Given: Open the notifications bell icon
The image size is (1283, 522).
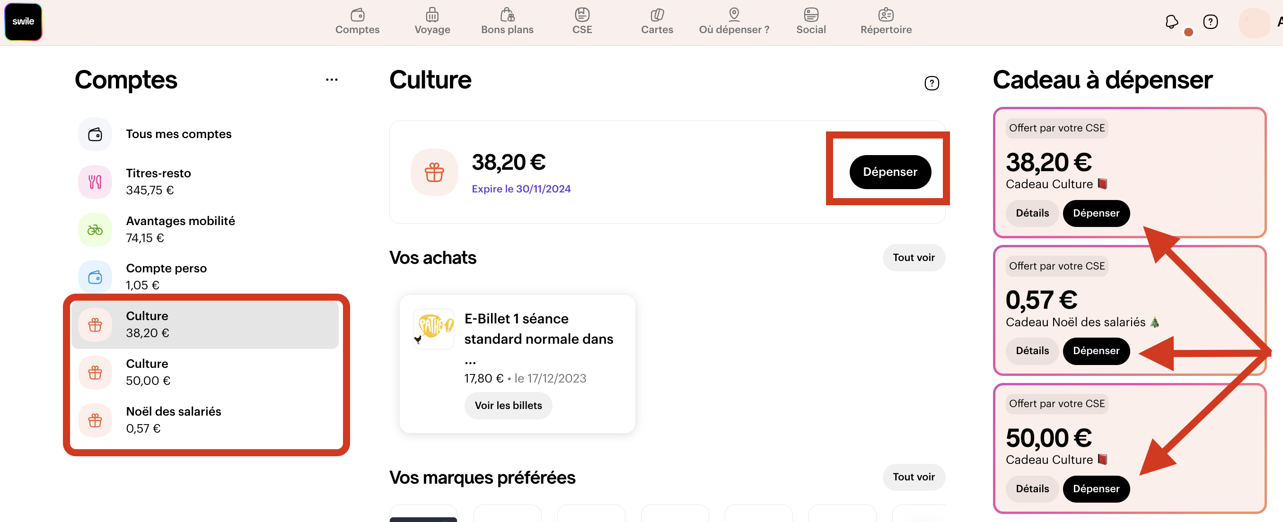Looking at the screenshot, I should click(1171, 22).
